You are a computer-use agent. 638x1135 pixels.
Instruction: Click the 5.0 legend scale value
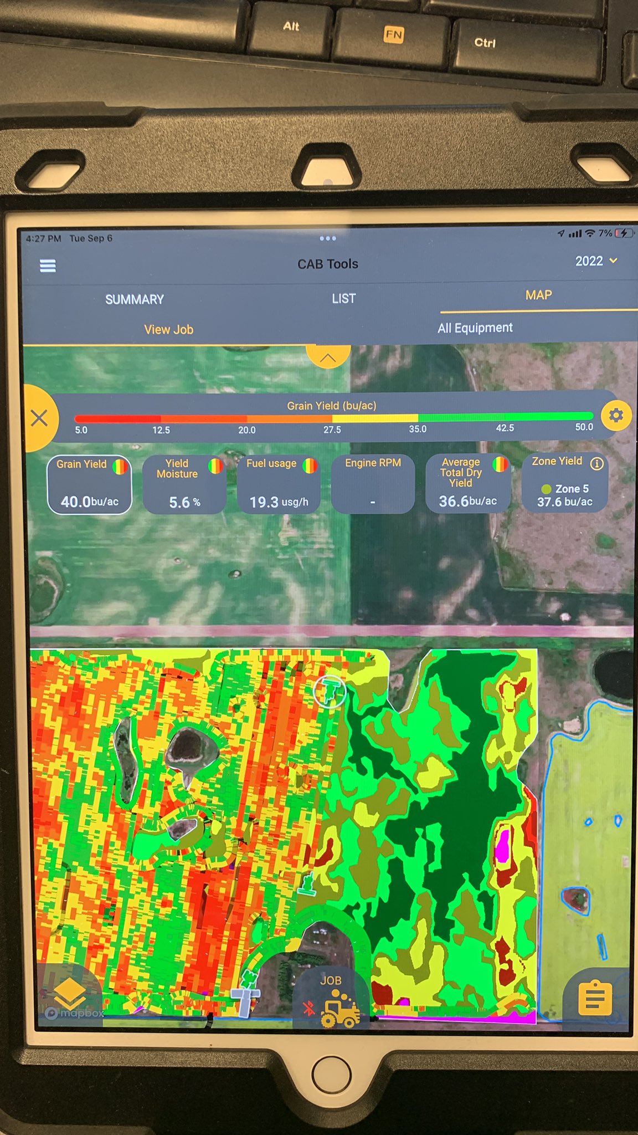pos(81,430)
